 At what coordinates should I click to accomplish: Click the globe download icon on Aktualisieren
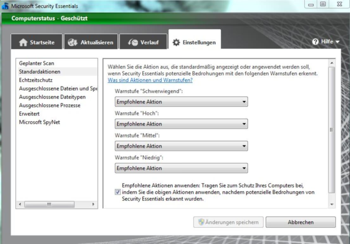coord(73,42)
